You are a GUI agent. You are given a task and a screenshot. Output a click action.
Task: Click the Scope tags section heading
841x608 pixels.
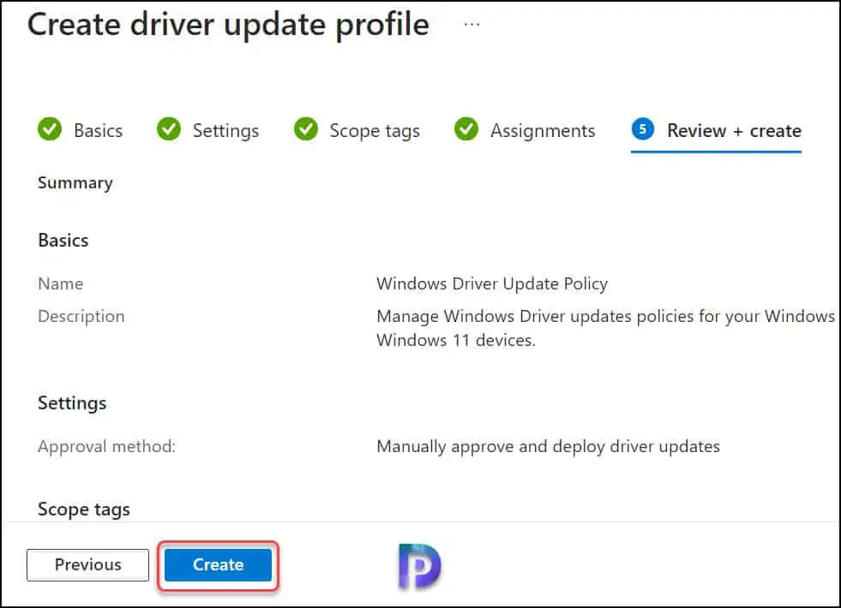click(84, 509)
